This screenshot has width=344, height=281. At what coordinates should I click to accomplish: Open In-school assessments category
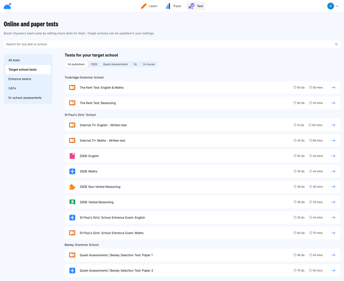[x=28, y=98]
